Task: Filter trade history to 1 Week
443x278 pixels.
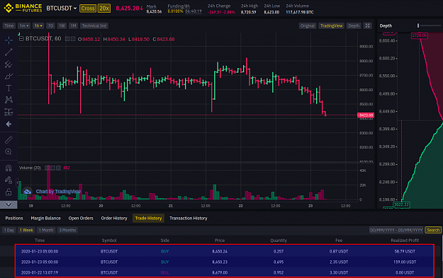Action: point(26,230)
